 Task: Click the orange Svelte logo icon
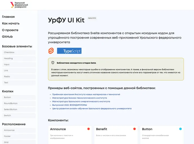[x=51, y=51]
